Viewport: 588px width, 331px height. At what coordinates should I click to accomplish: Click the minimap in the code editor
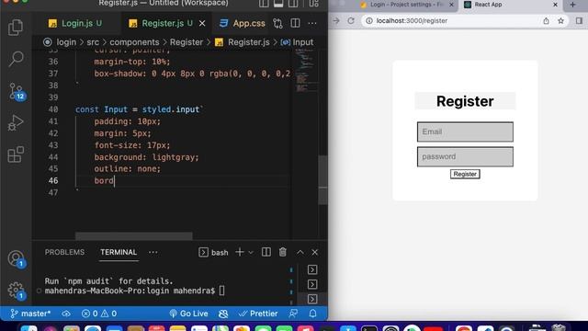tap(306, 72)
